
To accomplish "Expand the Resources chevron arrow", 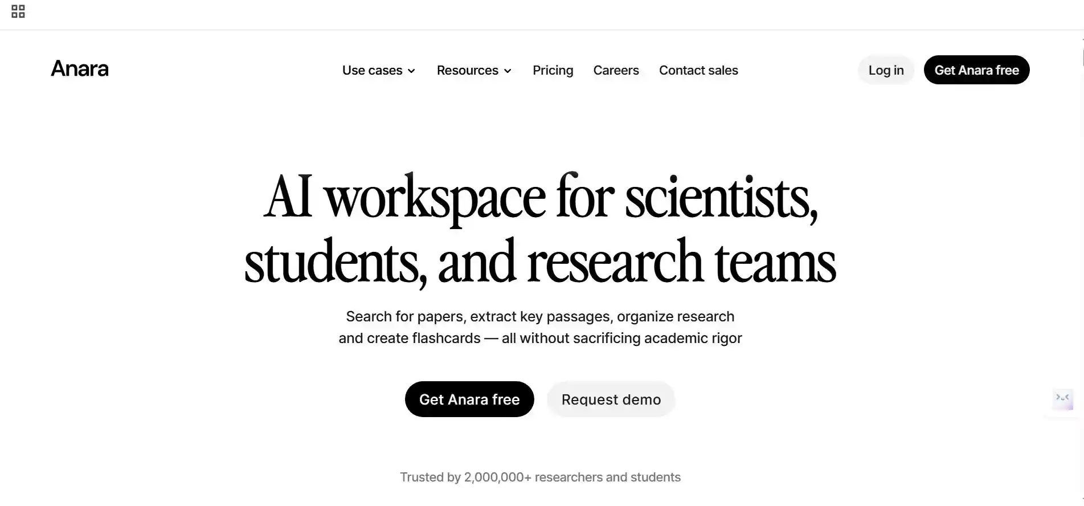I will (x=508, y=71).
